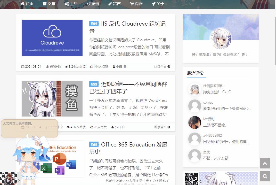Click the calendar icon before 2021-03-04

tap(23, 66)
